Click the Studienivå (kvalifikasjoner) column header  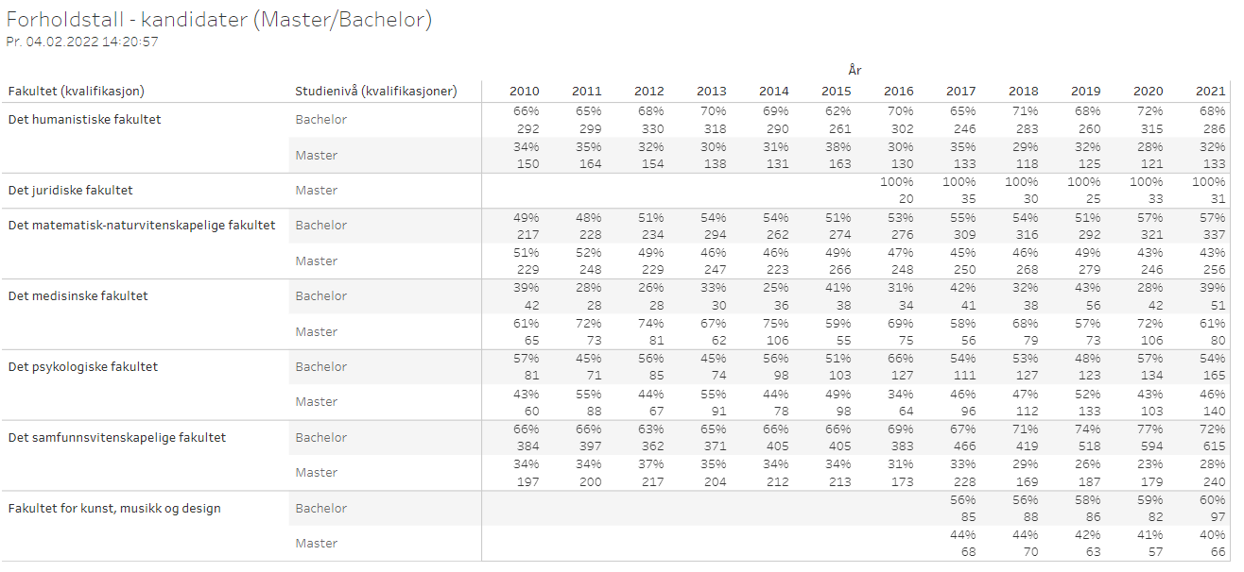(x=376, y=92)
